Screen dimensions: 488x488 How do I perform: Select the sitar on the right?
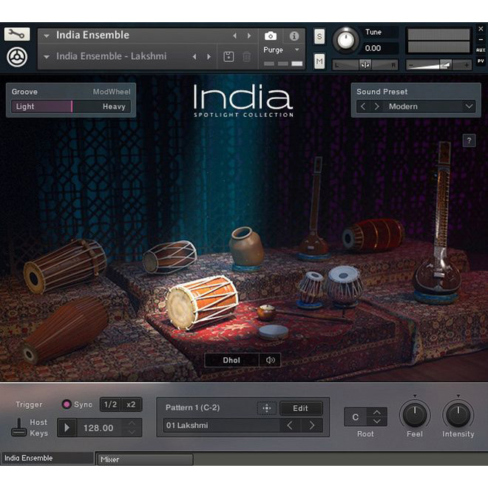pyautogui.click(x=438, y=224)
